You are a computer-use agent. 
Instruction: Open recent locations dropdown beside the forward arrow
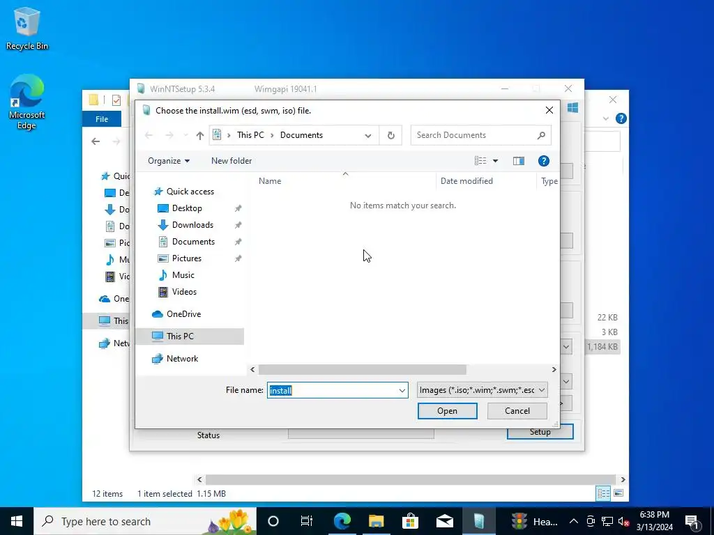(x=185, y=135)
